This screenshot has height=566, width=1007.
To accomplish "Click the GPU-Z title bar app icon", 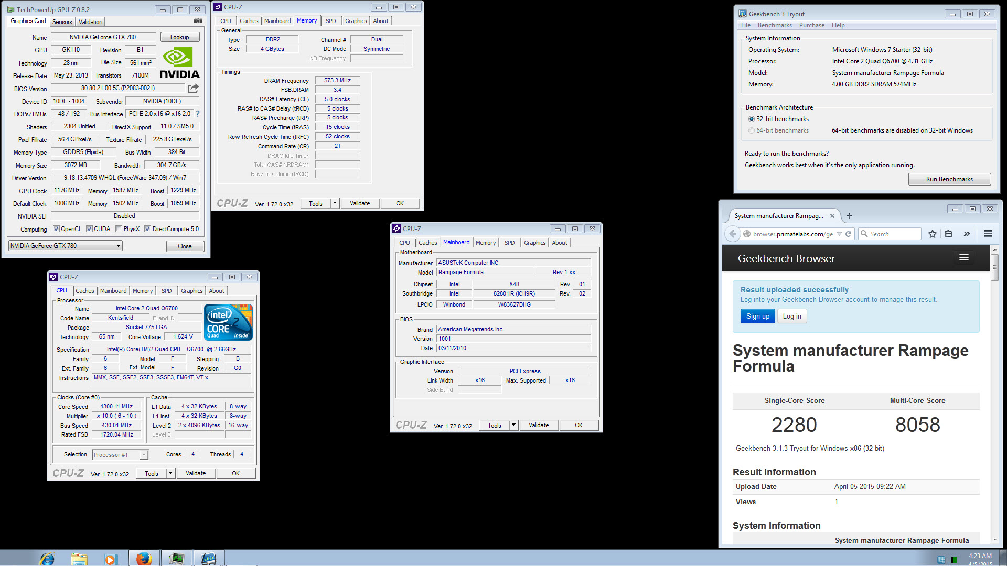I will [11, 9].
